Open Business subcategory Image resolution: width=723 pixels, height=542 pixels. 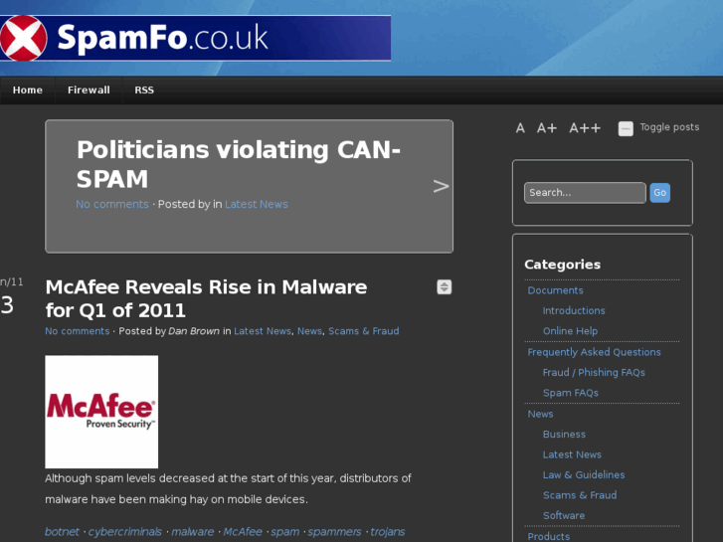564,435
